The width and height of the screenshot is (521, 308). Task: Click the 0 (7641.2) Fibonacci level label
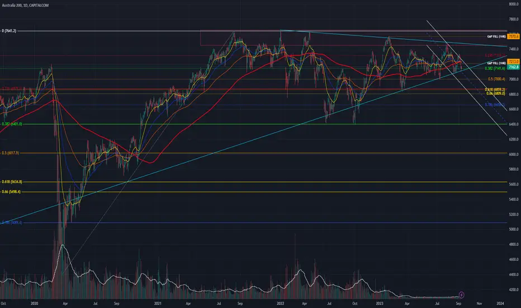[8, 31]
